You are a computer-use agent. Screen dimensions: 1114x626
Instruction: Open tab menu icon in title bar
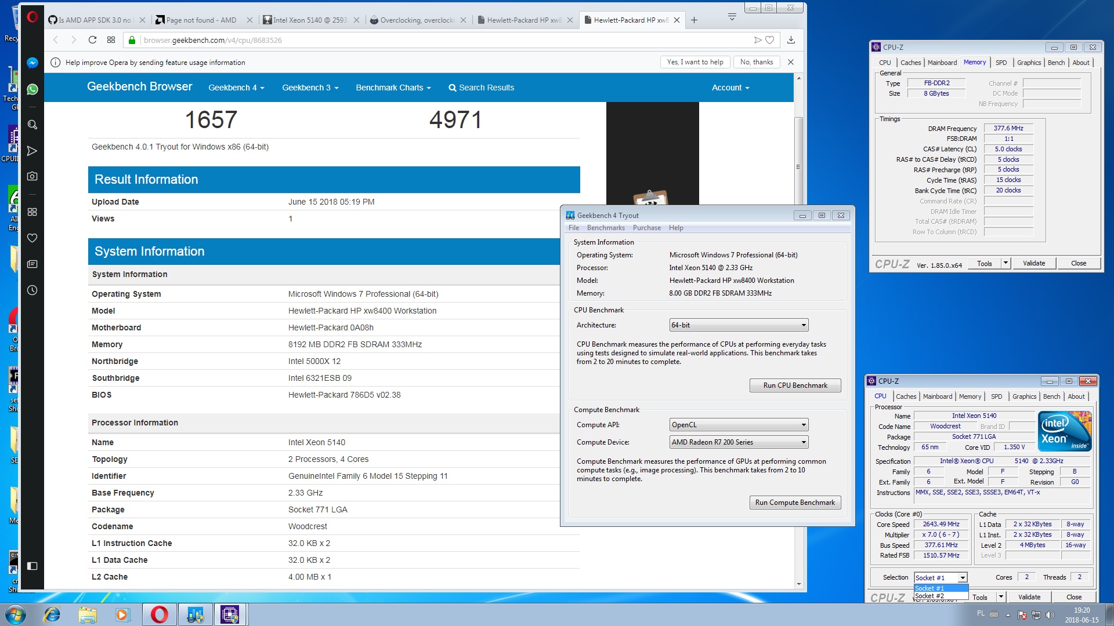click(x=732, y=17)
